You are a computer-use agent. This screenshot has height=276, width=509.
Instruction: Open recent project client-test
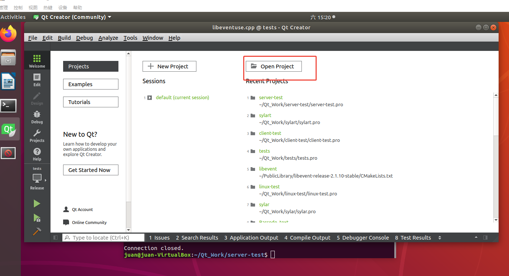(x=270, y=133)
